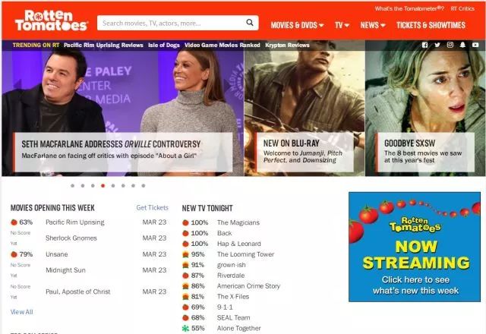
Task: Open the Snapchat icon link
Action: tap(462, 45)
